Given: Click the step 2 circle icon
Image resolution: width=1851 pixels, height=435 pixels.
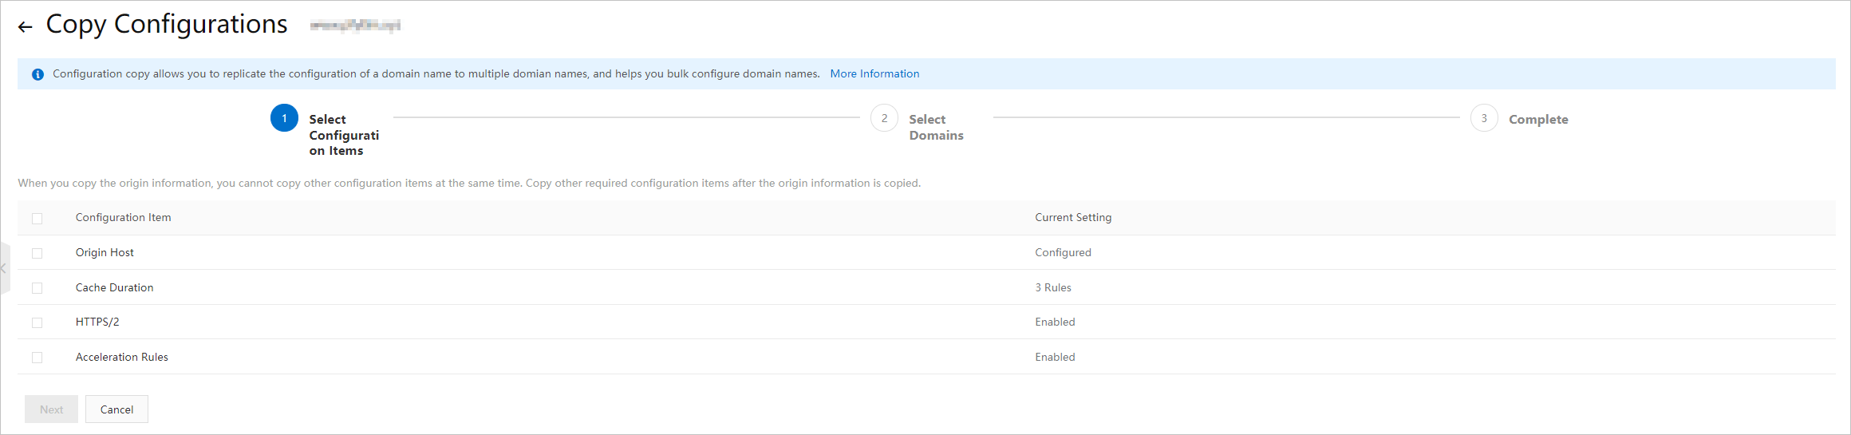Looking at the screenshot, I should click(884, 118).
